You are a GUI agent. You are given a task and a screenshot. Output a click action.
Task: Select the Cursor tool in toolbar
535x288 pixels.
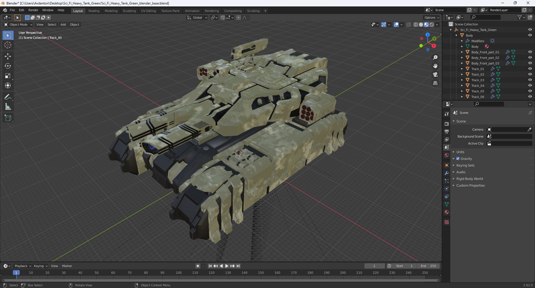[x=8, y=45]
